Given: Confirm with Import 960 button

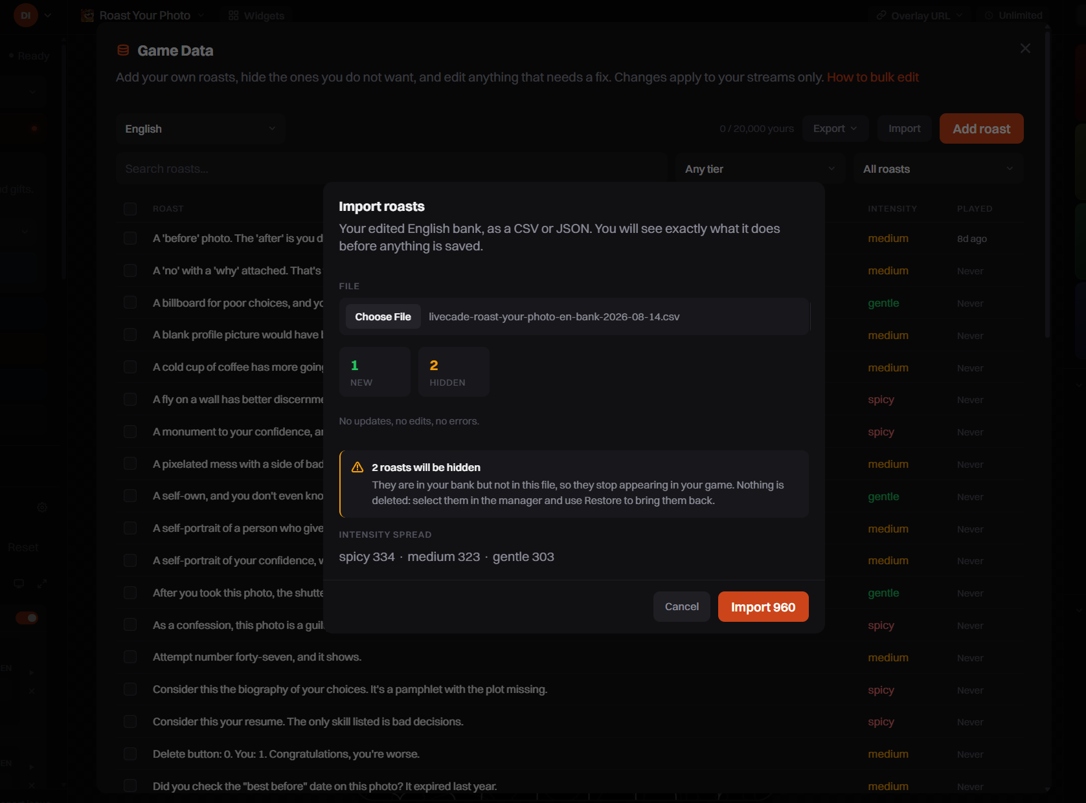Looking at the screenshot, I should (763, 607).
